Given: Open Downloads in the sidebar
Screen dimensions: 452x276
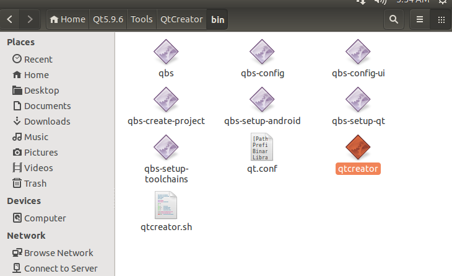Looking at the screenshot, I should 41,122.
